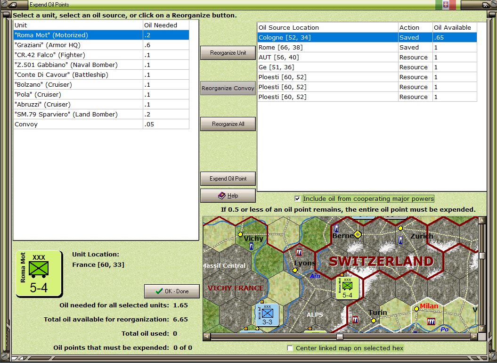Click the Milan city marker on the map
The image size is (497, 363).
click(416, 309)
